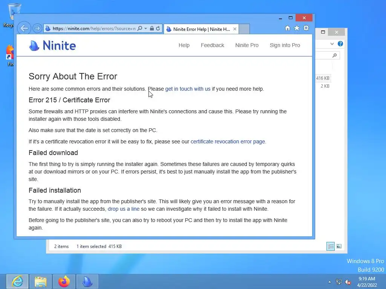Open the Help menu link on Ninite
The width and height of the screenshot is (386, 289).
click(x=184, y=45)
